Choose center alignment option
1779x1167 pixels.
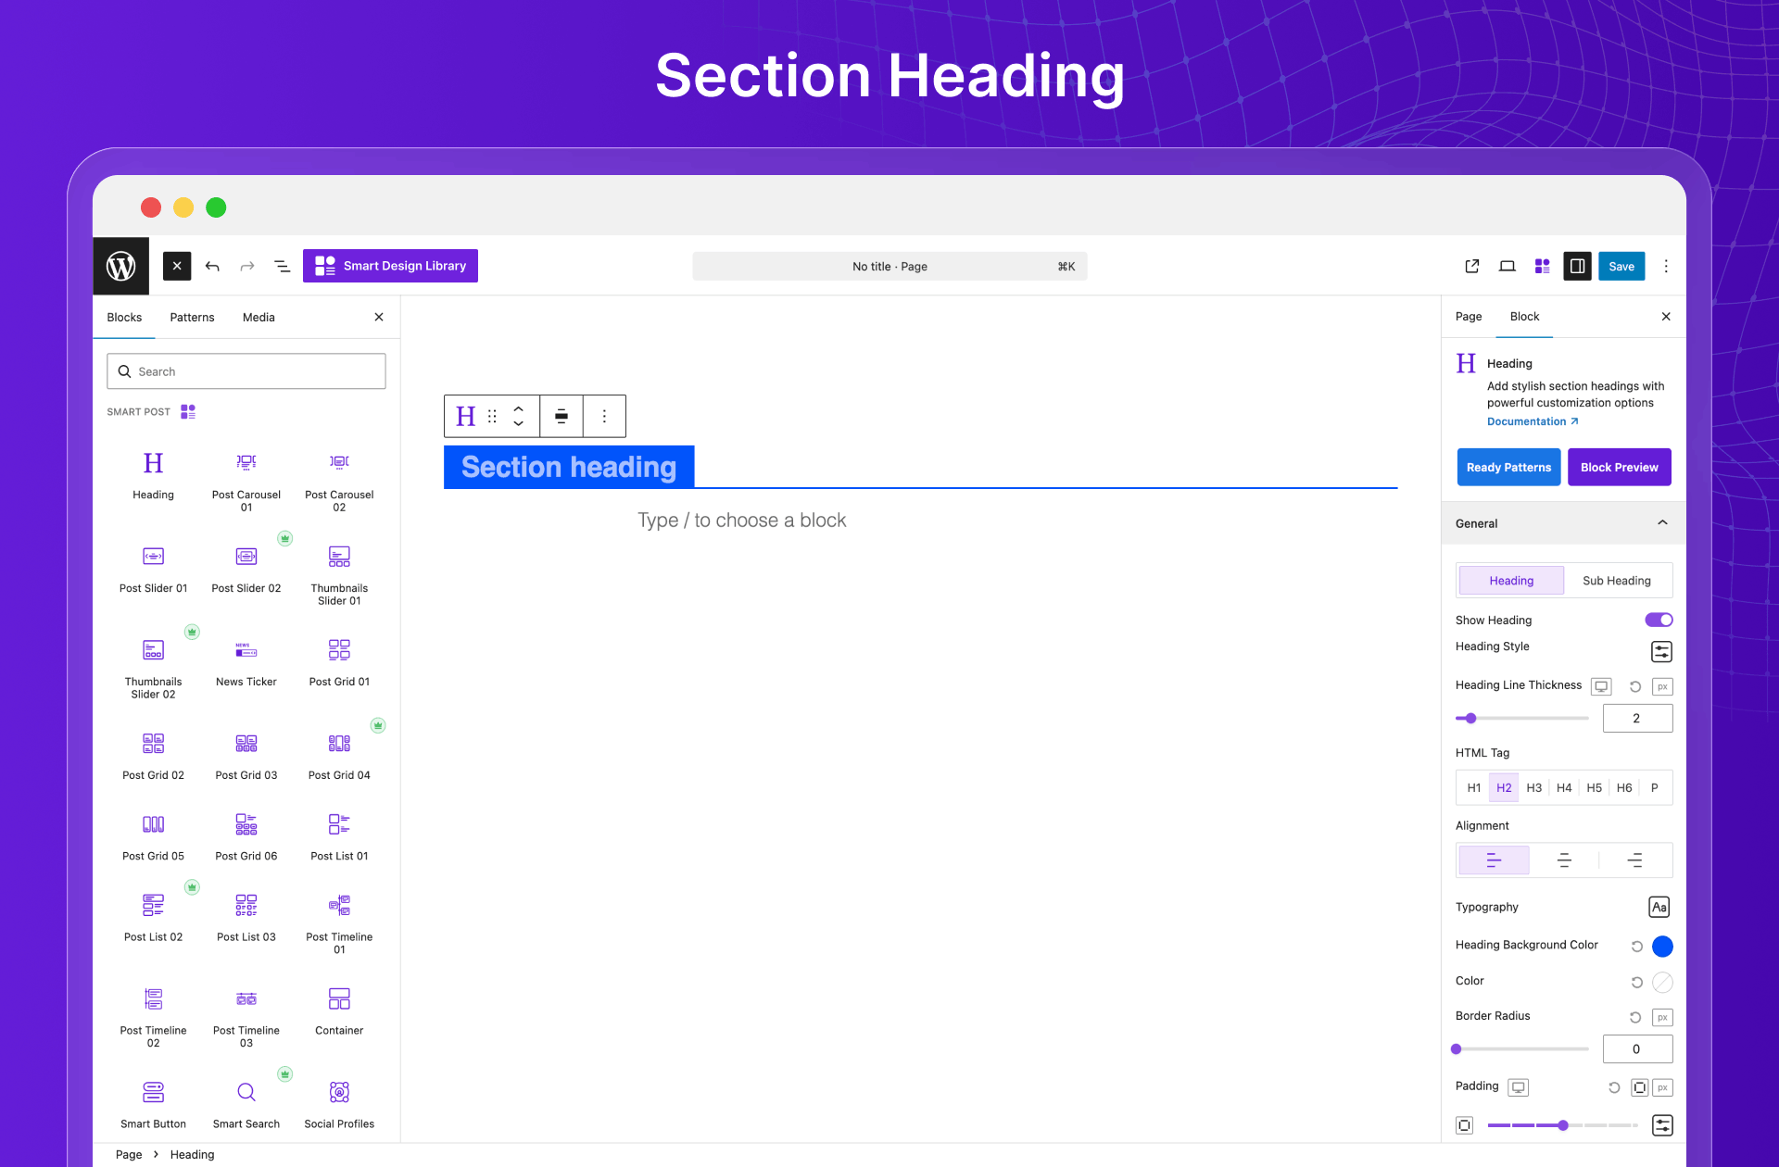1564,860
